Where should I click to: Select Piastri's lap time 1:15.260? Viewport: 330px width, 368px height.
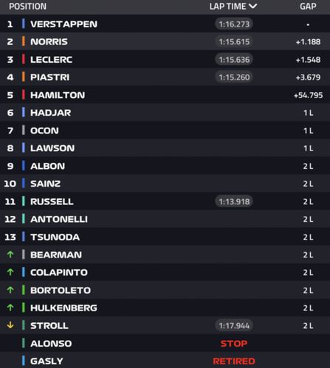click(x=234, y=77)
